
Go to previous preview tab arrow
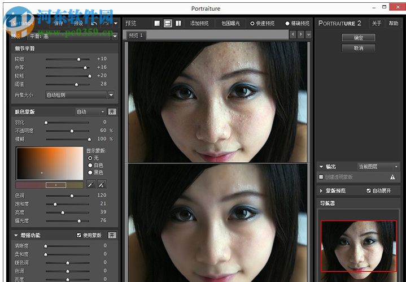293,34
